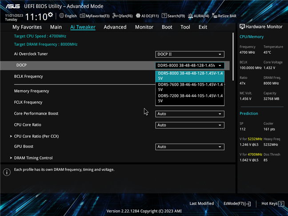The image size is (288, 216).
Task: Toggle ReSize BAR option
Action: coord(224,16)
